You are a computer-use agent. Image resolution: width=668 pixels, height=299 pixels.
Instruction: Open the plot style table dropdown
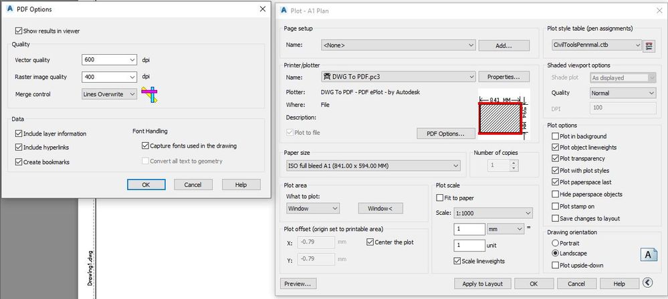(596, 45)
